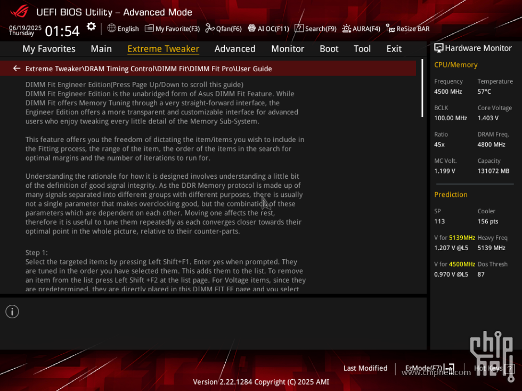Switch to the Boot tab
This screenshot has height=391, width=522.
click(x=329, y=49)
